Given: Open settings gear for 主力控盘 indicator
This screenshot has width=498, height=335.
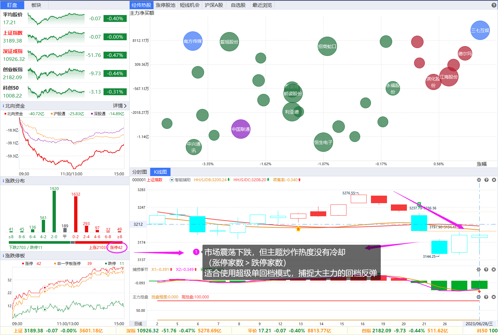Looking at the screenshot, I should tap(478, 297).
